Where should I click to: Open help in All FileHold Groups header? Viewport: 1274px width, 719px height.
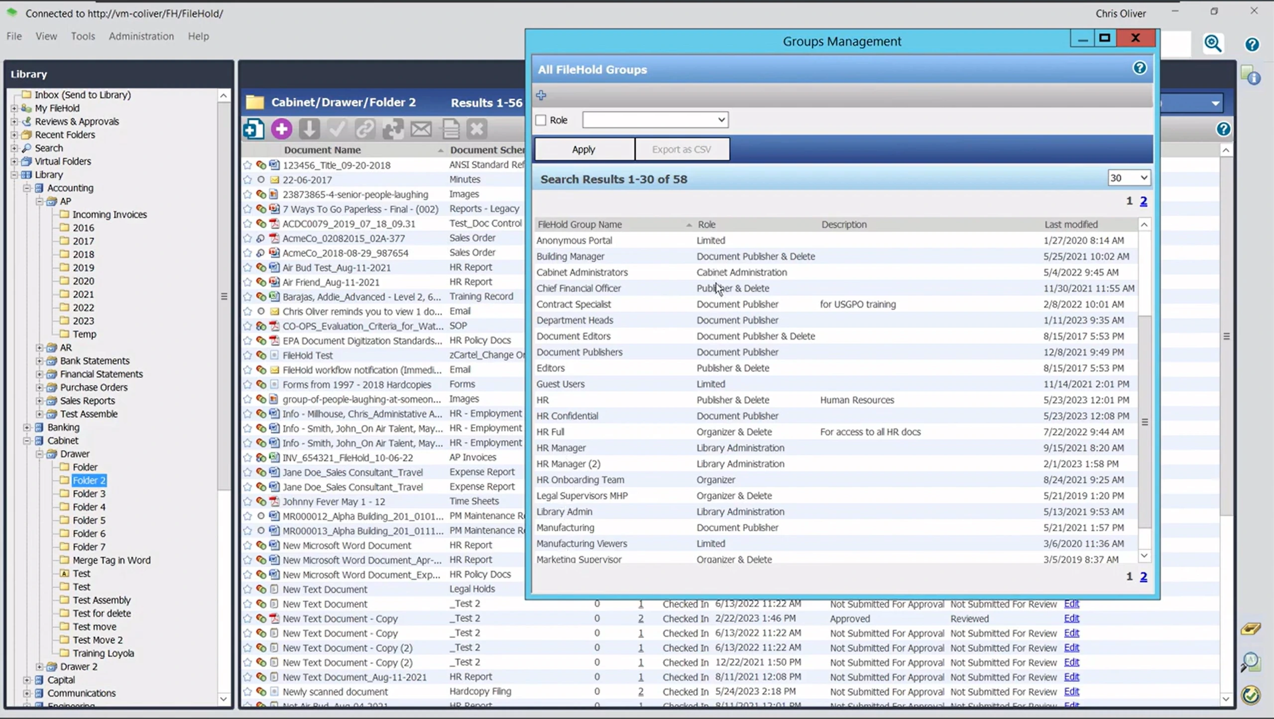click(1140, 68)
